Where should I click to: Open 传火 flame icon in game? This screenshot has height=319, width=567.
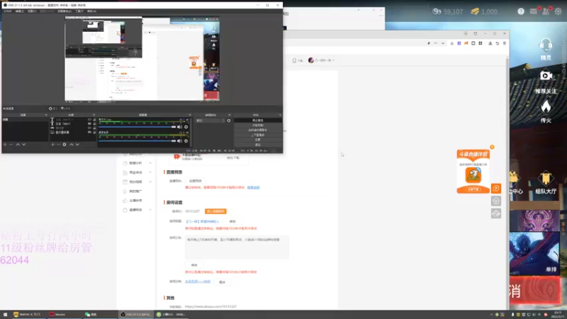[546, 108]
